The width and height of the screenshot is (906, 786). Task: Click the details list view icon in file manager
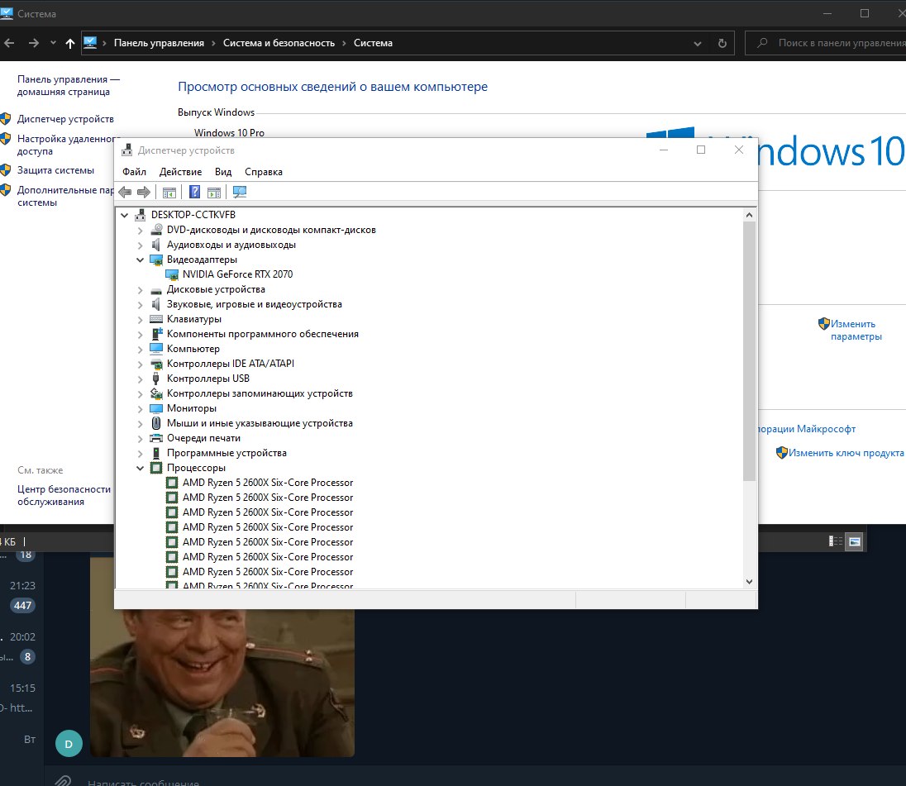point(836,541)
